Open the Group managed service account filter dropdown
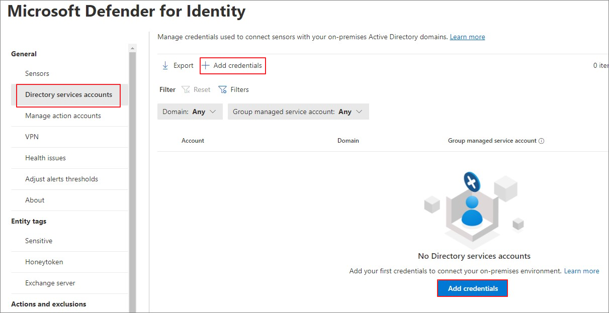The image size is (609, 313). (x=298, y=112)
